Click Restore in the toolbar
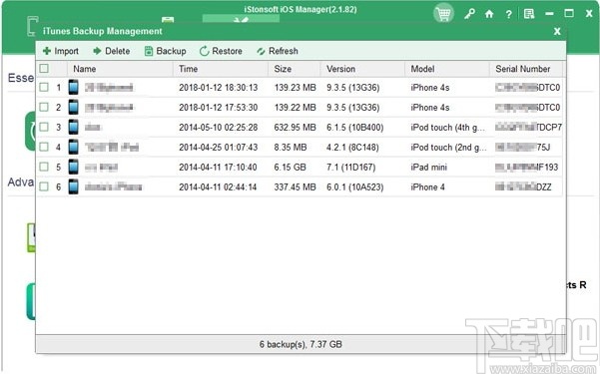Image resolution: width=600 pixels, height=374 pixels. pos(221,51)
